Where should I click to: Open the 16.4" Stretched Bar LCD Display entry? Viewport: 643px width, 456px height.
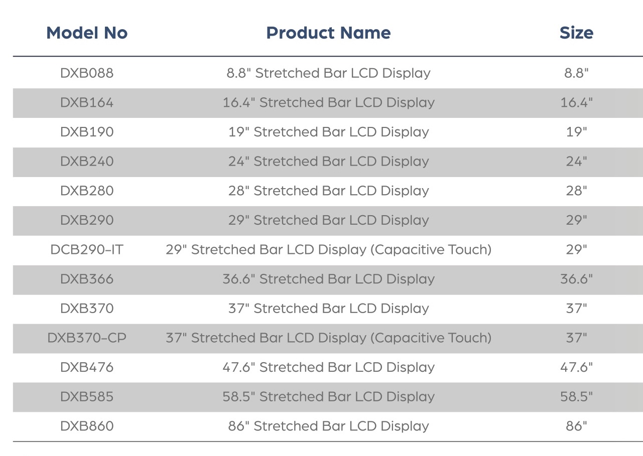click(x=328, y=103)
